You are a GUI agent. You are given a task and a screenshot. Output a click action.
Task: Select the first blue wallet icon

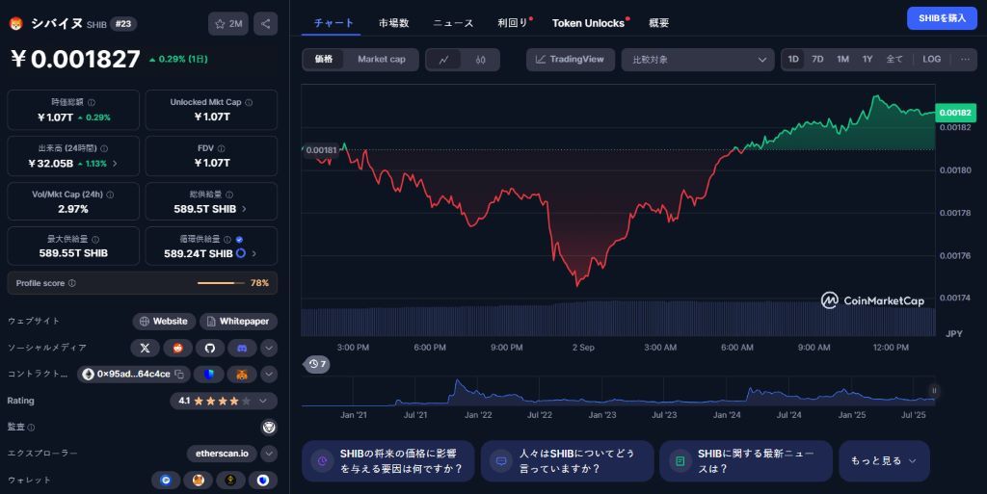pyautogui.click(x=166, y=481)
